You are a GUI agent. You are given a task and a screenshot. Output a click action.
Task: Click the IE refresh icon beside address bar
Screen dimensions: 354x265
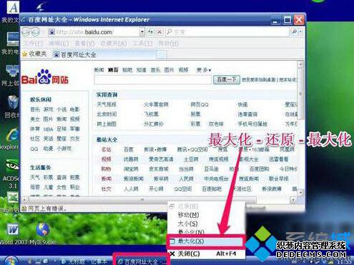tap(150, 31)
